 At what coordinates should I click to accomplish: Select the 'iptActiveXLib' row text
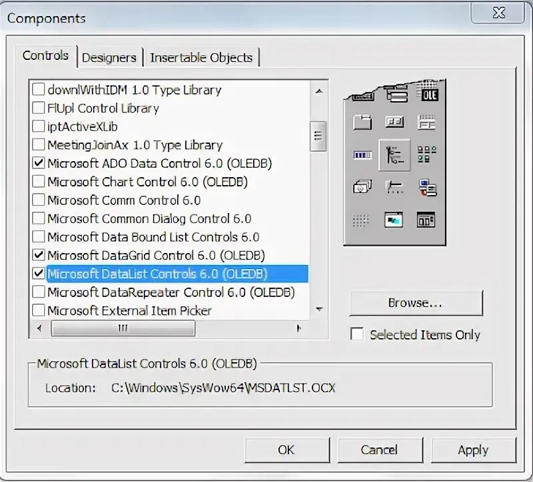click(83, 126)
